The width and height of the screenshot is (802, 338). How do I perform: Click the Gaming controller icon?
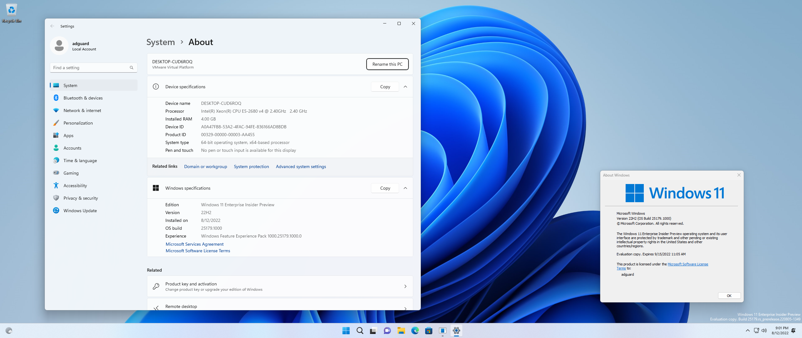click(56, 173)
